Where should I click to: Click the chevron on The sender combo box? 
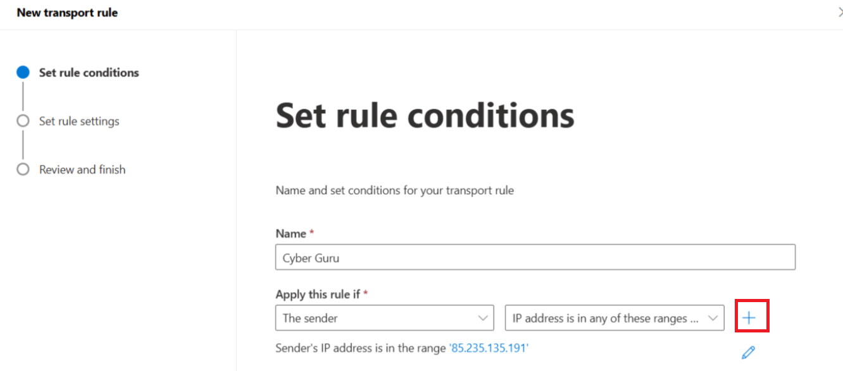point(485,318)
